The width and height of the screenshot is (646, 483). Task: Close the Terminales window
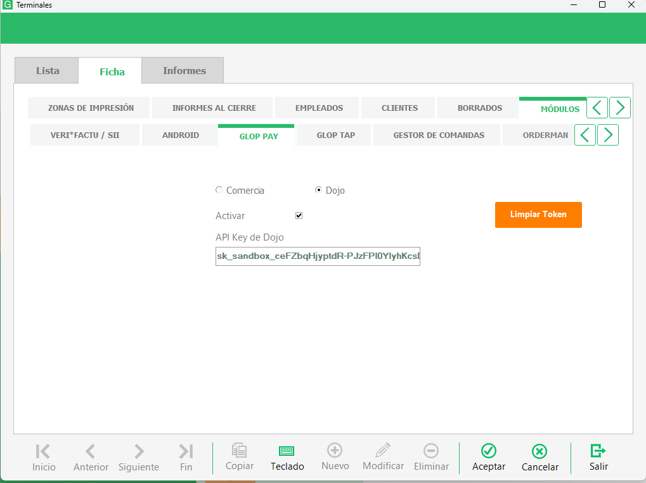click(x=631, y=5)
